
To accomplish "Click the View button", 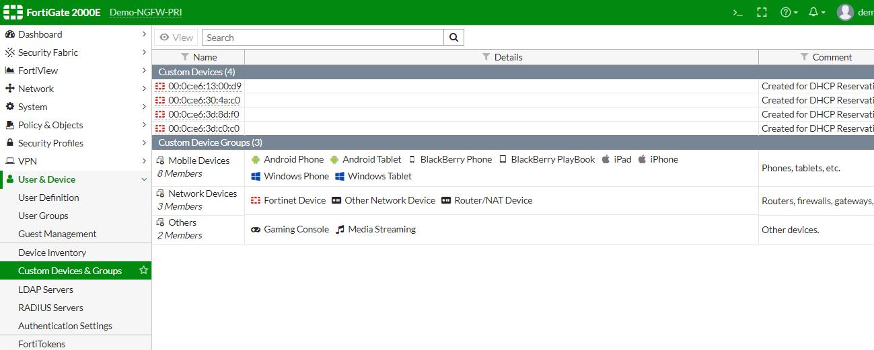I will coord(176,38).
